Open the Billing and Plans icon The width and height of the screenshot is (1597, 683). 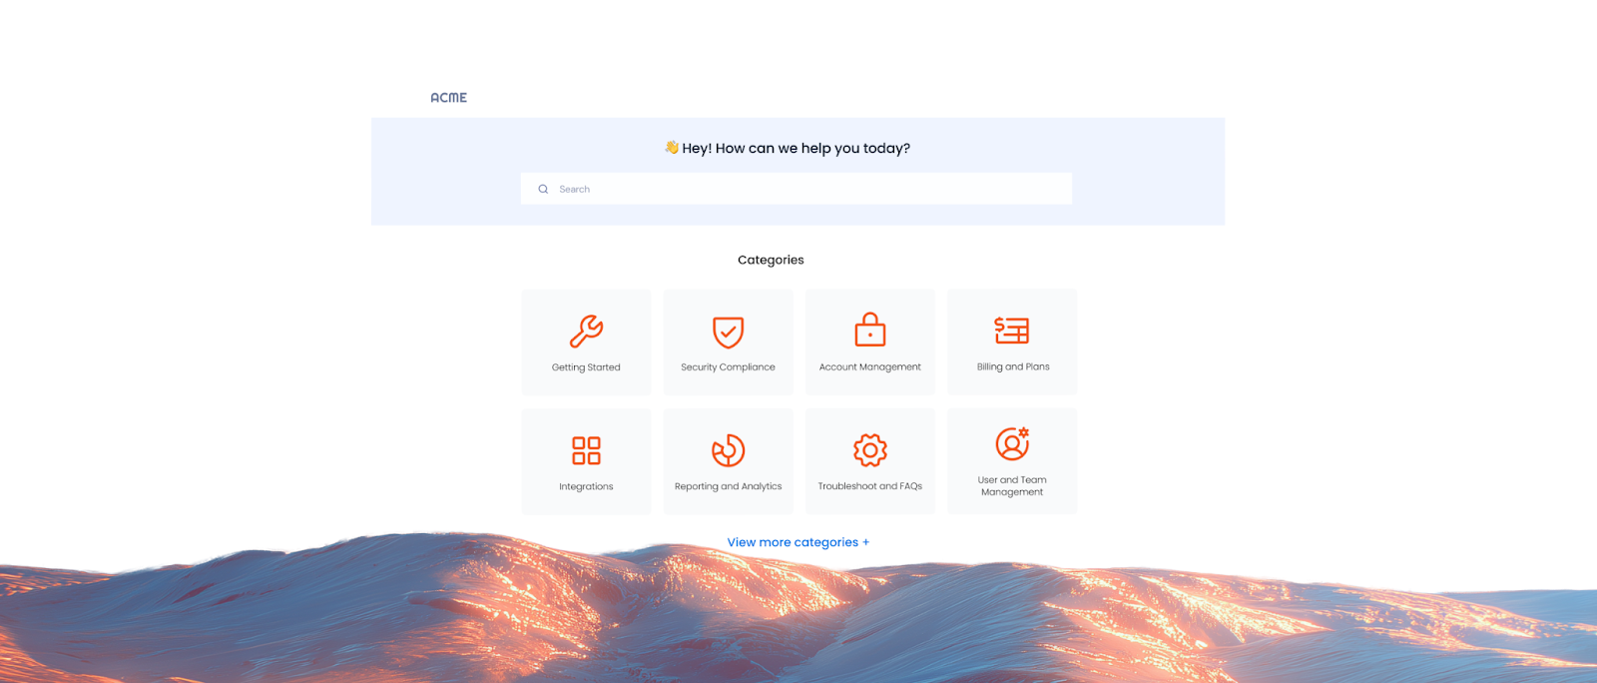[x=1012, y=330]
